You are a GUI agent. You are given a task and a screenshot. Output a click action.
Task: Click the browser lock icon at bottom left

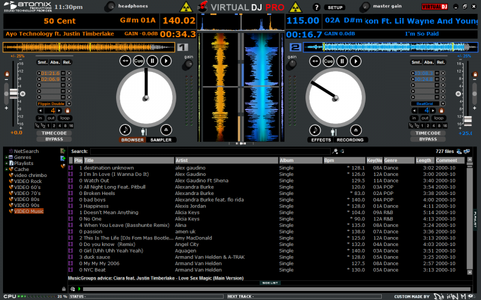64,289
